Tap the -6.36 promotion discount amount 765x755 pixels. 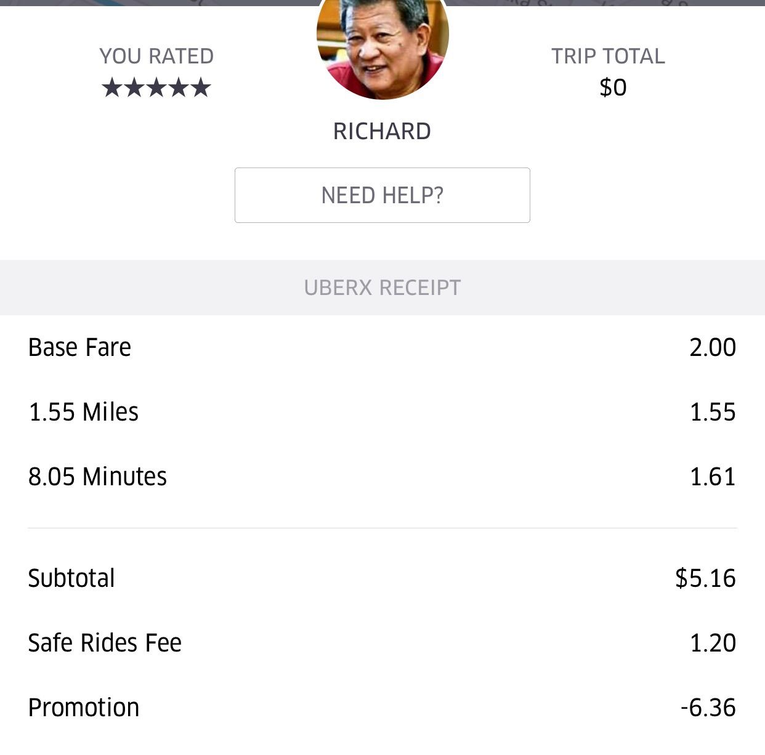pos(708,708)
